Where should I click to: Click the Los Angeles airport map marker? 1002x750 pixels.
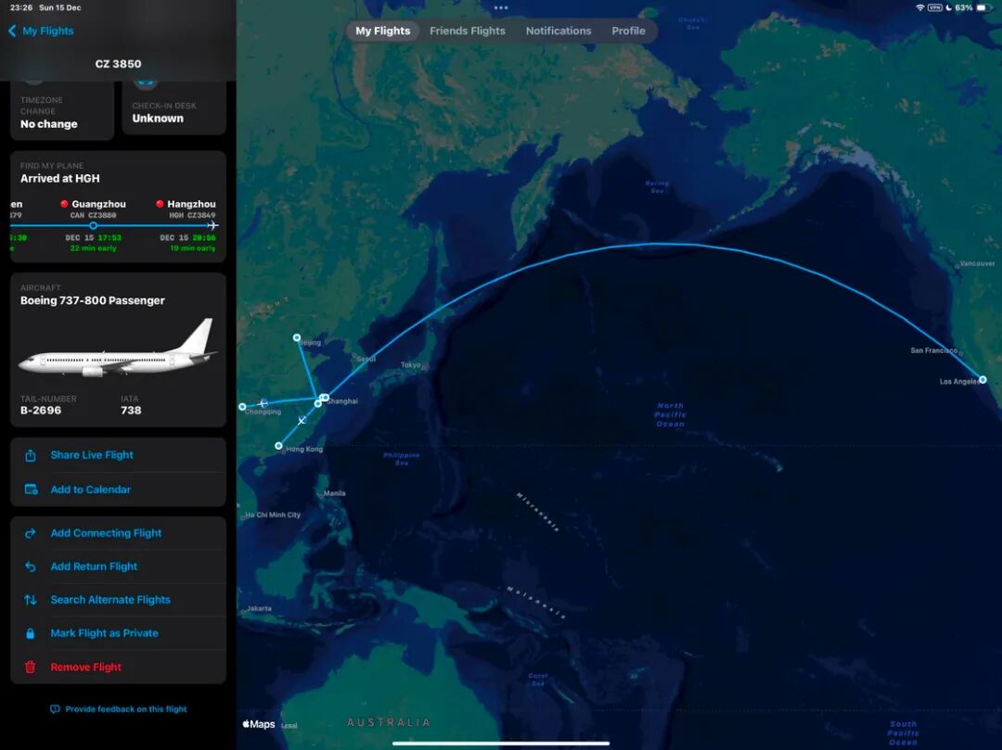coord(983,380)
